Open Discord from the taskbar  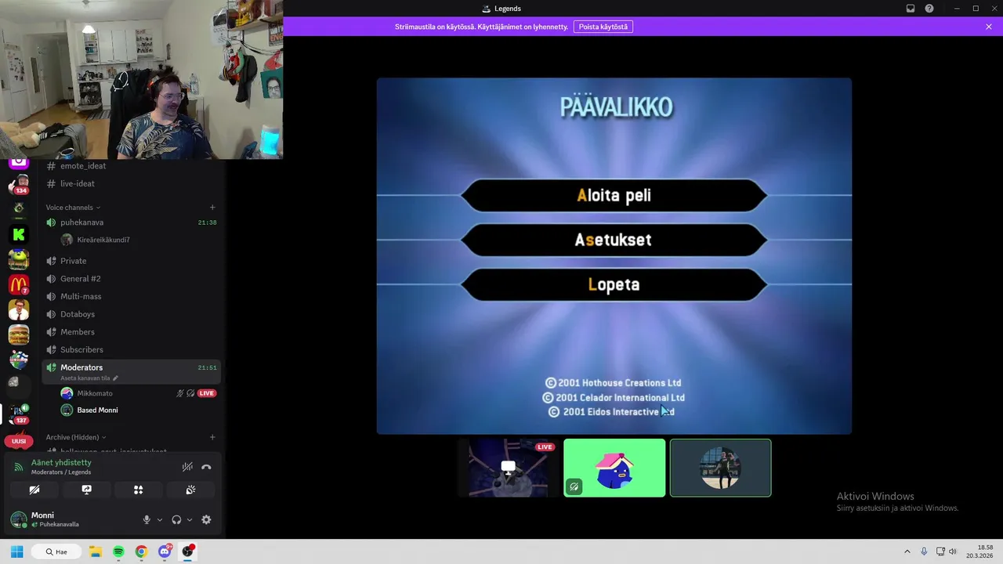pyautogui.click(x=165, y=551)
